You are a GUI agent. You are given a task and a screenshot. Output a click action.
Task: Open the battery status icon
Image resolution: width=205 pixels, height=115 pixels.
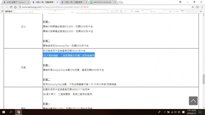168,112
